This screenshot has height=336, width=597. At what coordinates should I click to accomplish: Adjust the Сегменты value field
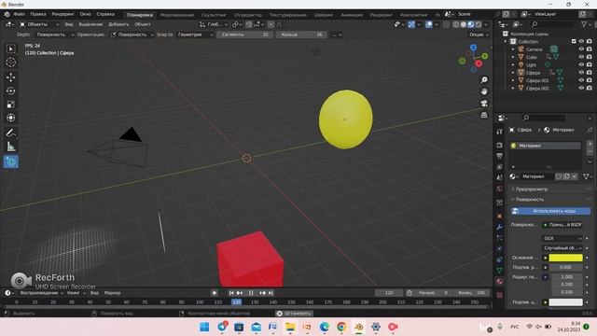pos(245,35)
